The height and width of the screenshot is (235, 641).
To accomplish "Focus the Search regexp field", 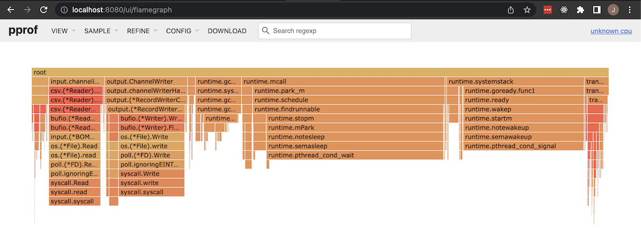I will point(340,31).
